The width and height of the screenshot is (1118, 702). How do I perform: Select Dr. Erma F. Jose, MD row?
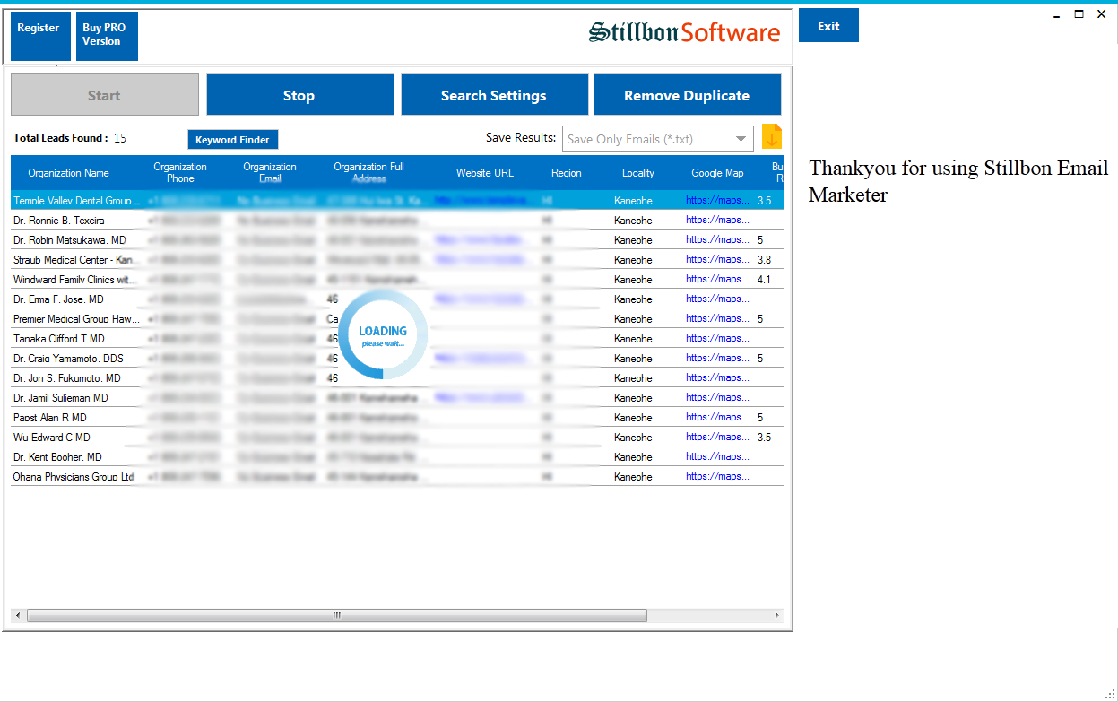coord(397,299)
